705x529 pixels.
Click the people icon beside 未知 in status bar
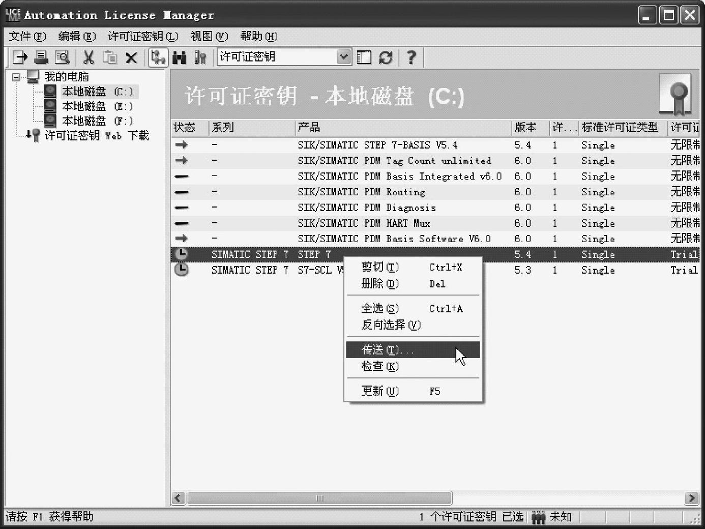[x=538, y=517]
